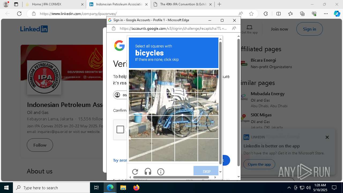Open the Edge profile avatar

click(x=6, y=4)
